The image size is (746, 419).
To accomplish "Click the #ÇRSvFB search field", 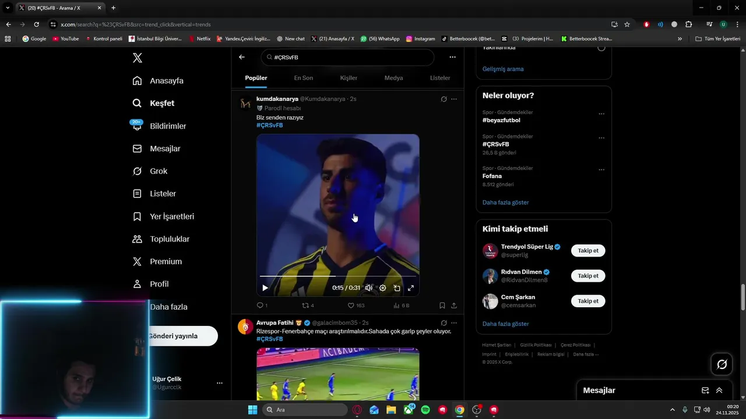I will tap(347, 57).
